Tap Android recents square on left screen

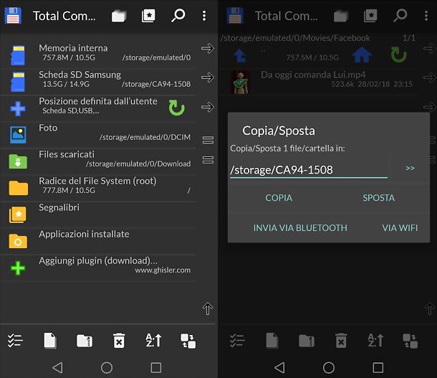[156, 367]
